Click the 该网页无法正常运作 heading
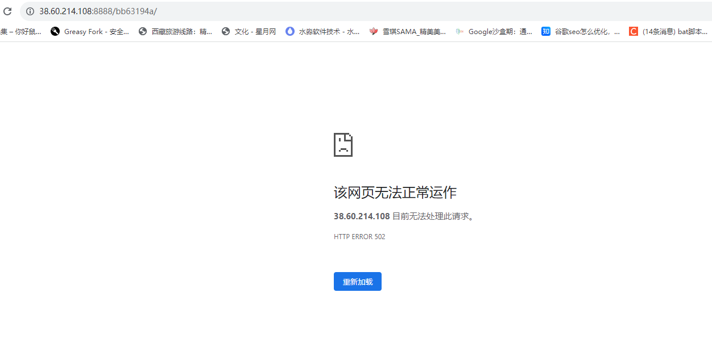712x355 pixels. coord(395,193)
